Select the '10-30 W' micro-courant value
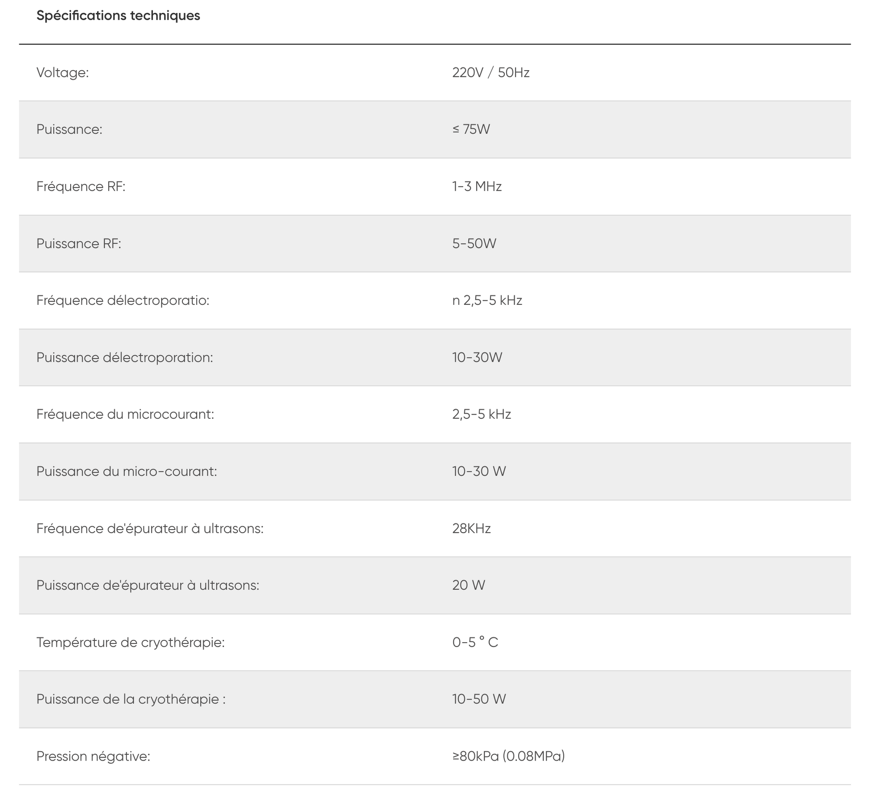This screenshot has width=870, height=795. [x=479, y=471]
